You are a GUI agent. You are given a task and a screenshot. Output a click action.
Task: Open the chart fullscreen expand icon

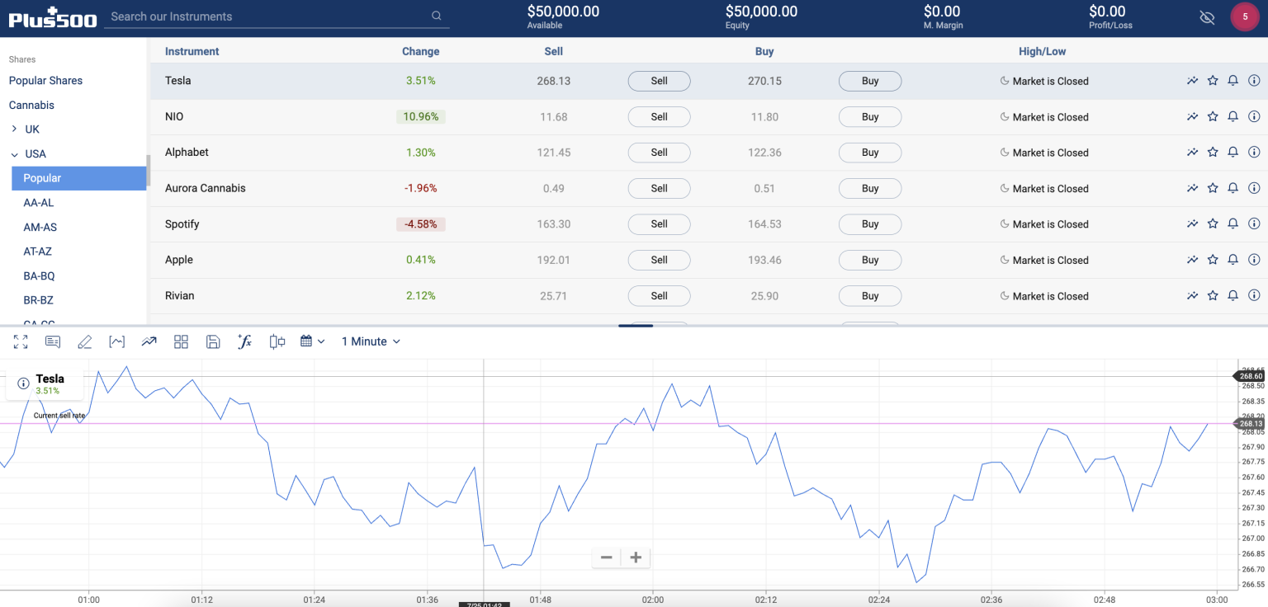[x=20, y=341]
